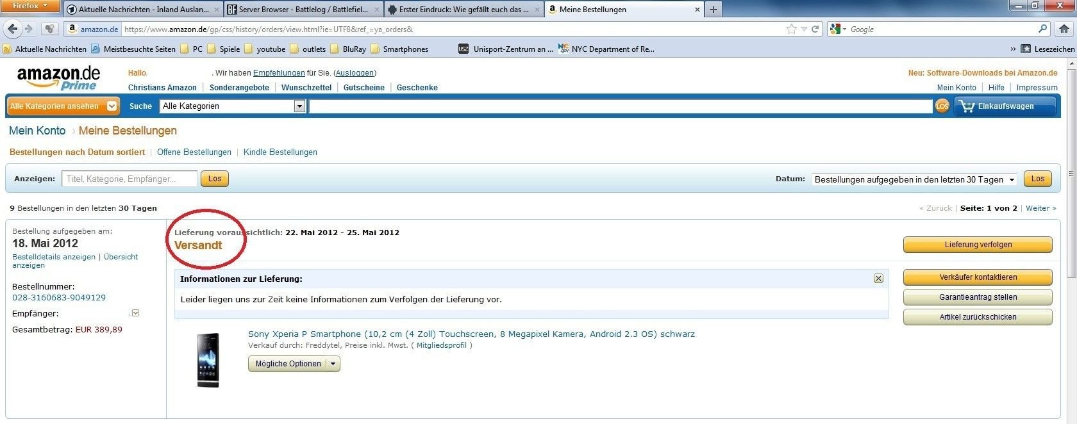
Task: Click Verkäufer kontaktieren button
Action: pos(978,277)
